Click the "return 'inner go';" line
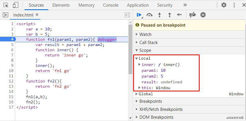Viewport: 246px width, 121px height. [x=66, y=55]
